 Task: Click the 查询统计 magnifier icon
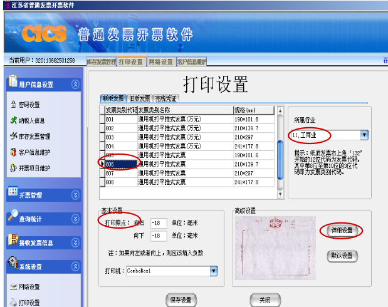click(x=13, y=216)
